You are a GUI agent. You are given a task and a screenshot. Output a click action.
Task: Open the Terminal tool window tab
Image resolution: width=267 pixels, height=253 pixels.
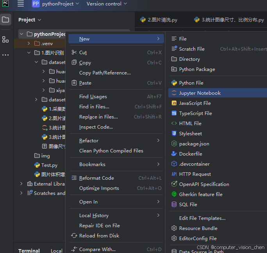tap(29, 251)
